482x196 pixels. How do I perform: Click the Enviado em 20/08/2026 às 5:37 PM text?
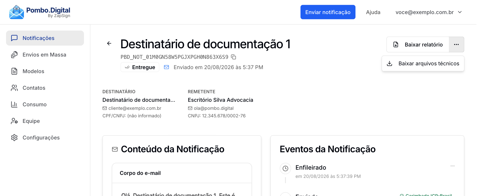[x=218, y=67]
